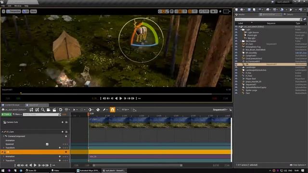The height and width of the screenshot is (173, 308).
Task: Click the Play reverse button in Sequencer transport
Action: pyautogui.click(x=31, y=165)
